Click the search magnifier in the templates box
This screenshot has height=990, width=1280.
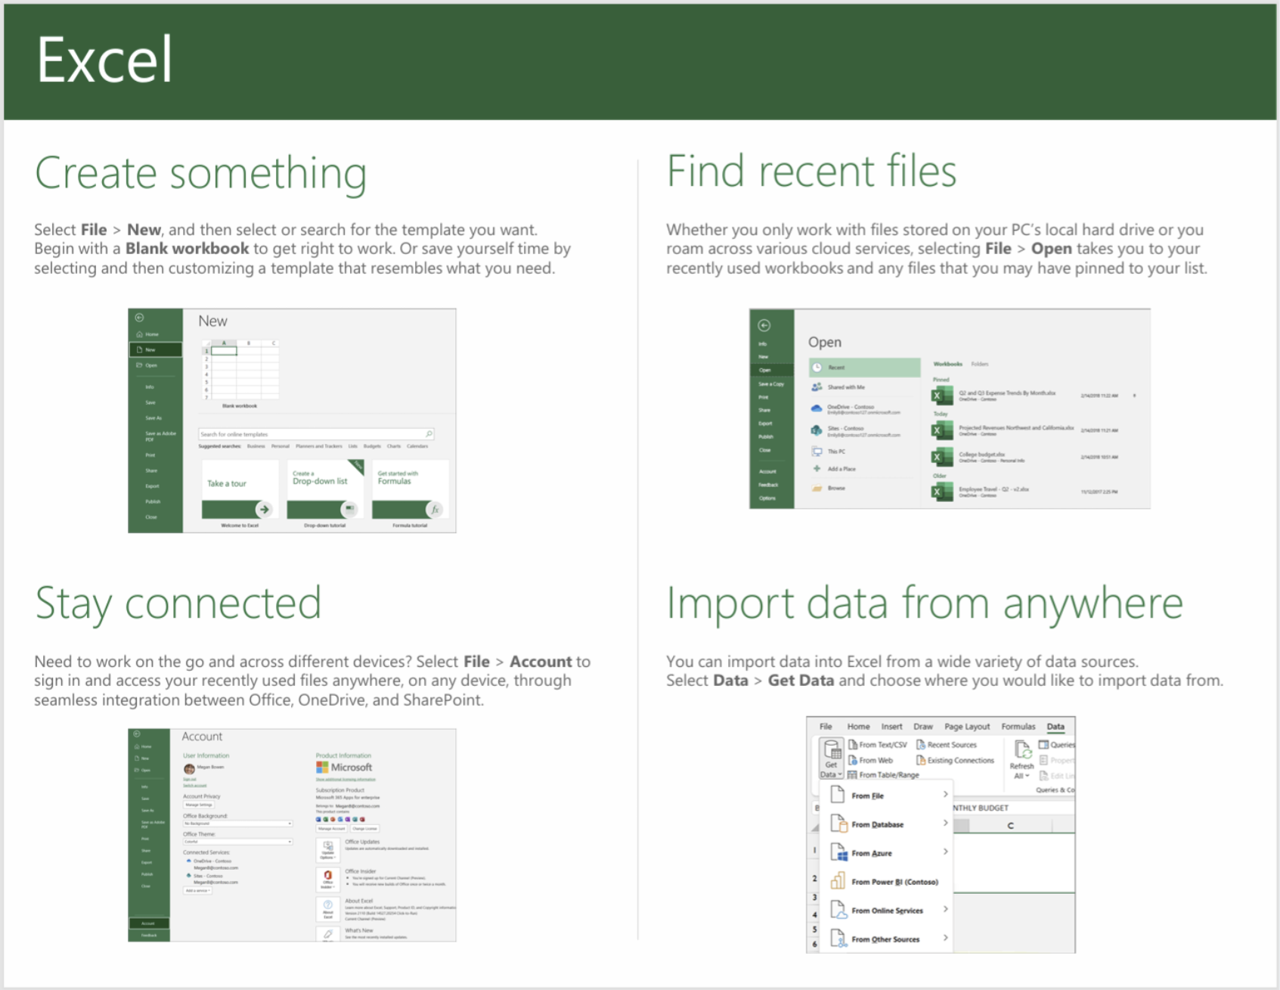click(x=429, y=434)
